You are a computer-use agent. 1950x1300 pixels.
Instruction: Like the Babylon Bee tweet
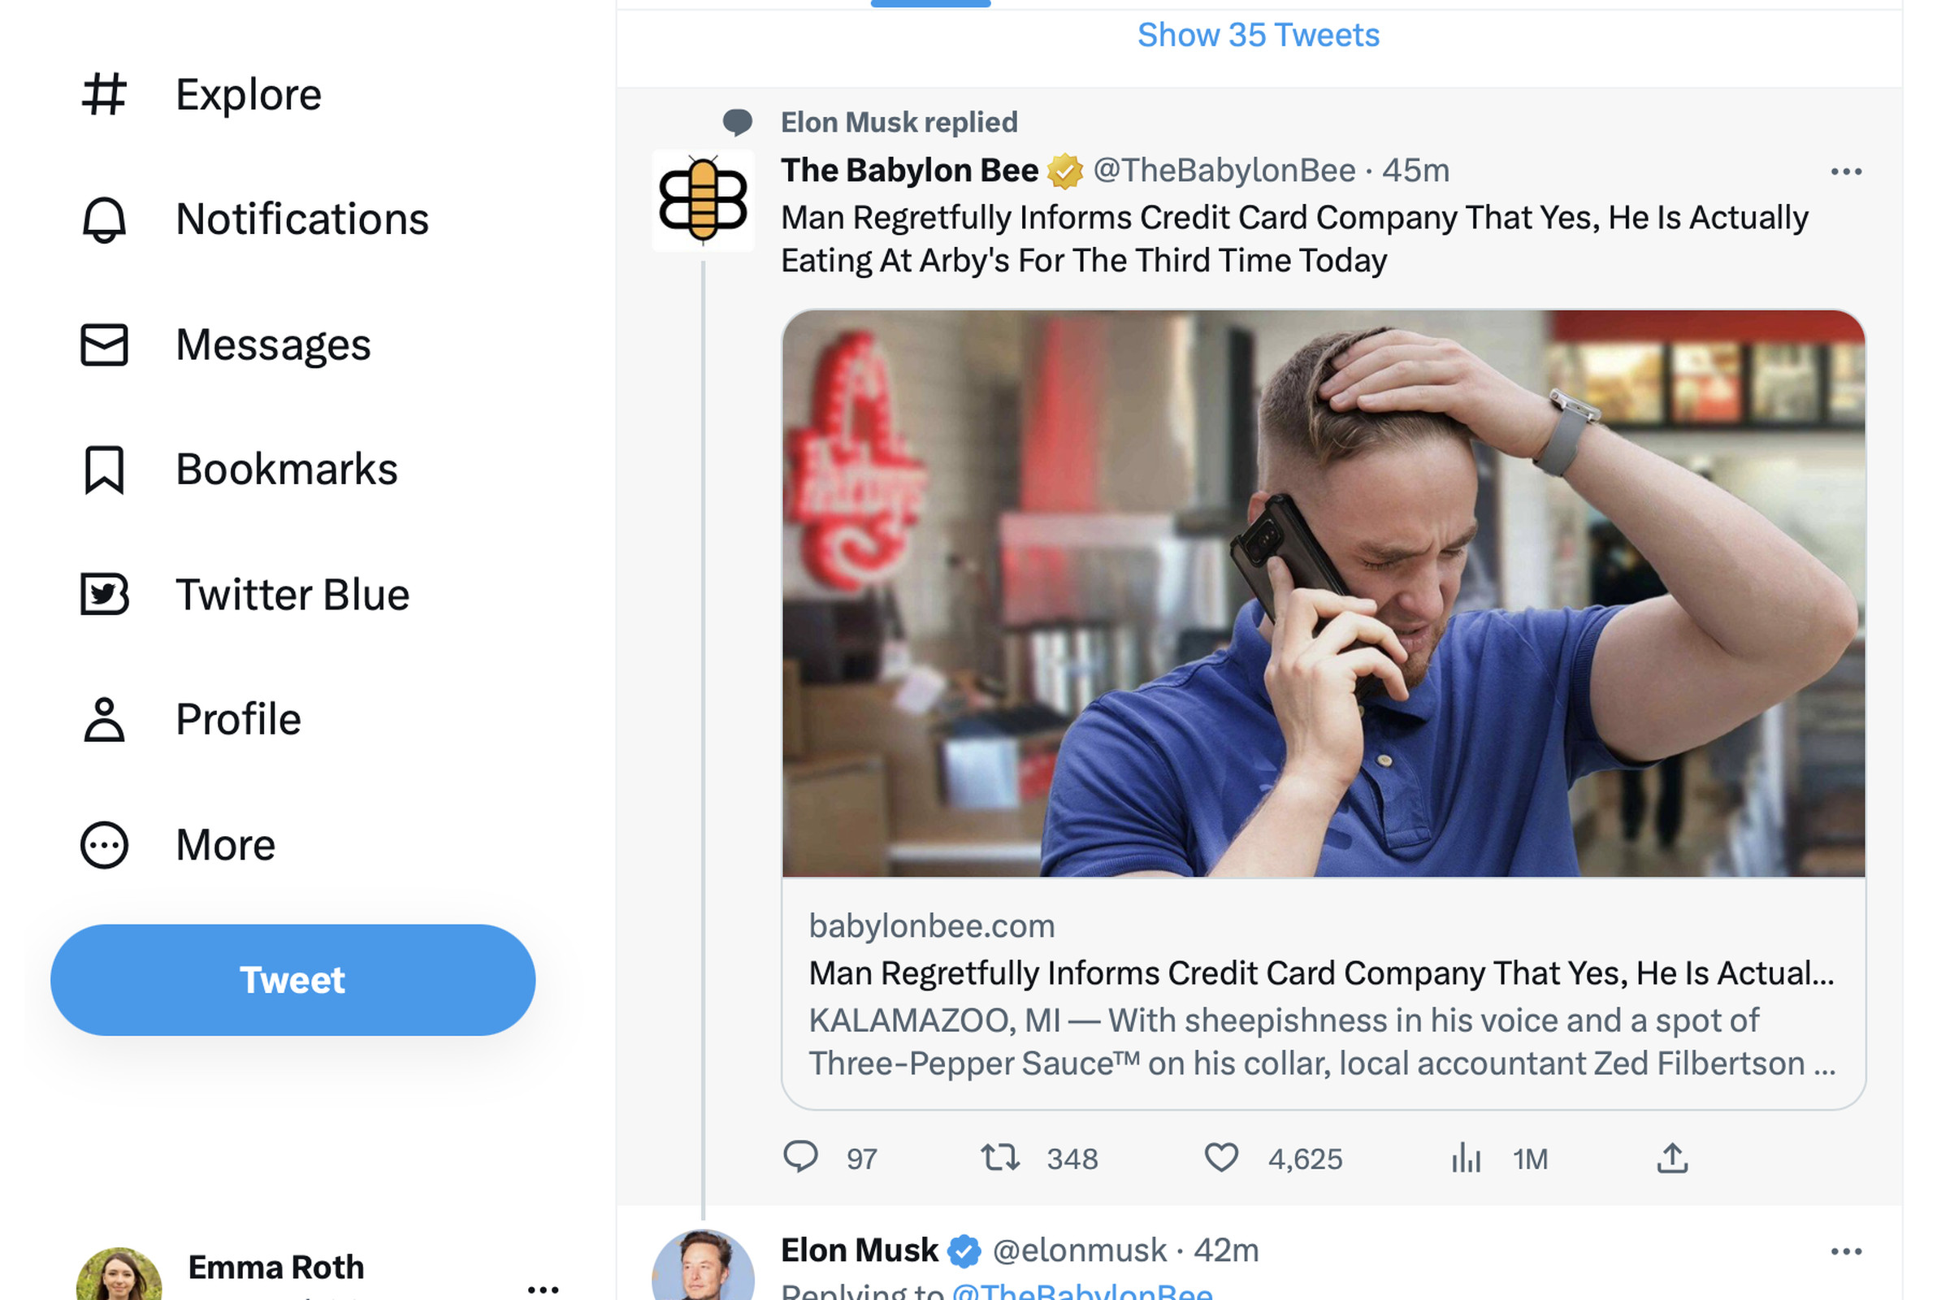click(x=1221, y=1159)
